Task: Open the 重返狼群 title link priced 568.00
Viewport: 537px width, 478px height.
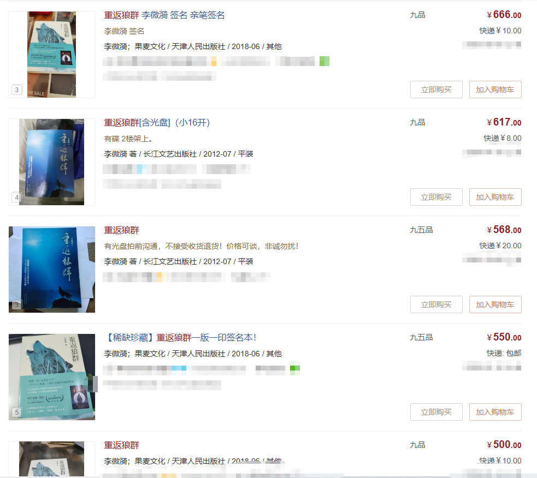Action: point(122,230)
